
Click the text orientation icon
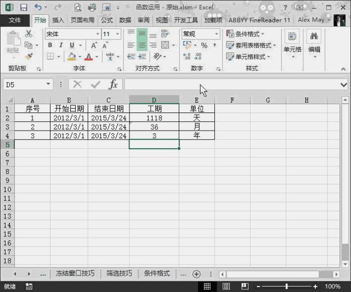click(x=157, y=56)
